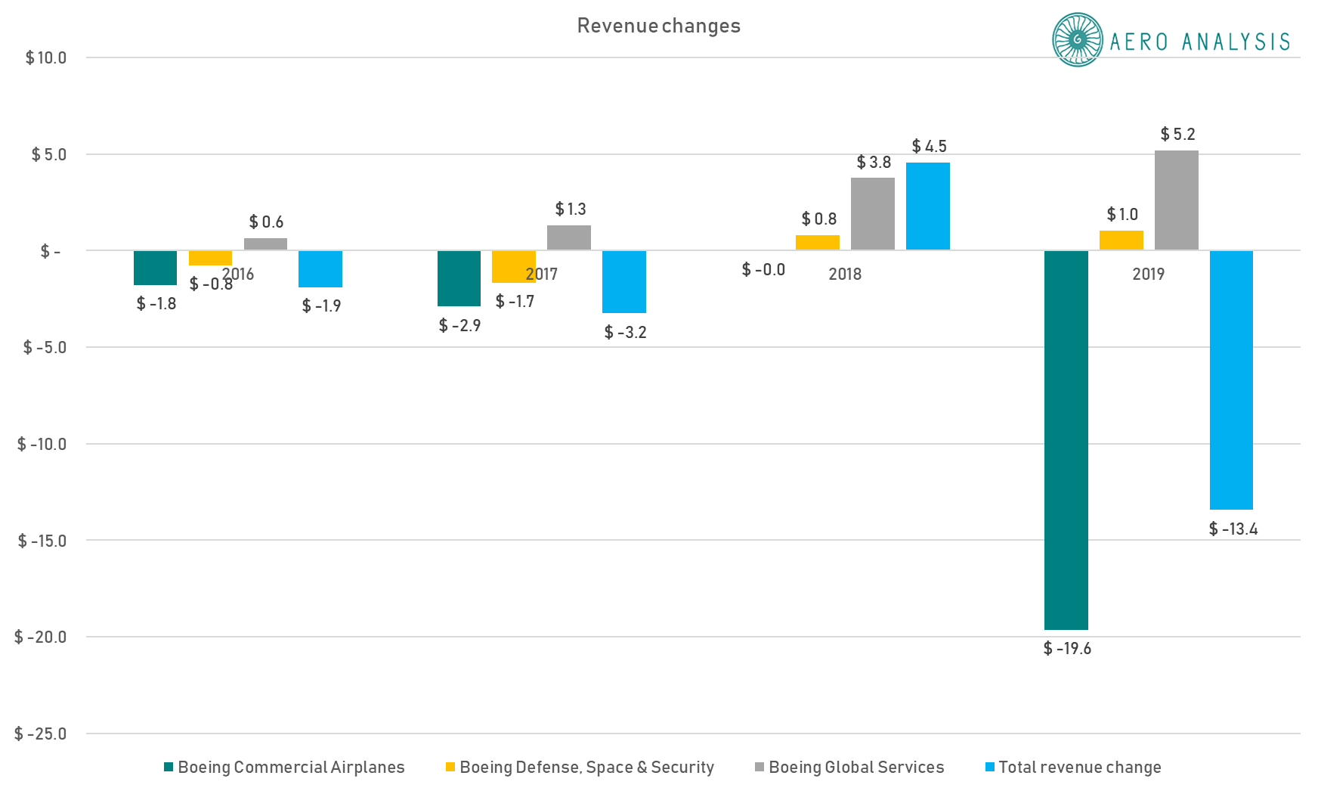Click the '$ -3.2' data label
The height and width of the screenshot is (791, 1318).
tap(625, 333)
